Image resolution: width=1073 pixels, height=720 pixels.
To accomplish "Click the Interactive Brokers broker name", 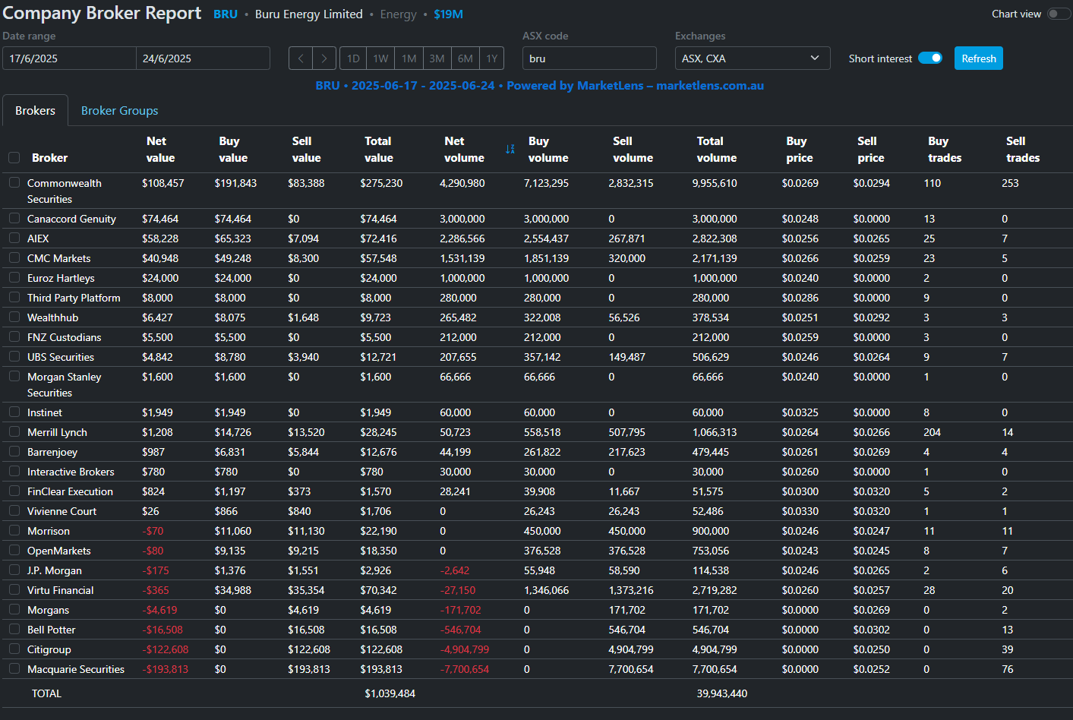I will (x=71, y=472).
